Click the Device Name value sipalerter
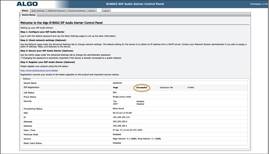This screenshot has height=154, width=269. pyautogui.click(x=118, y=83)
